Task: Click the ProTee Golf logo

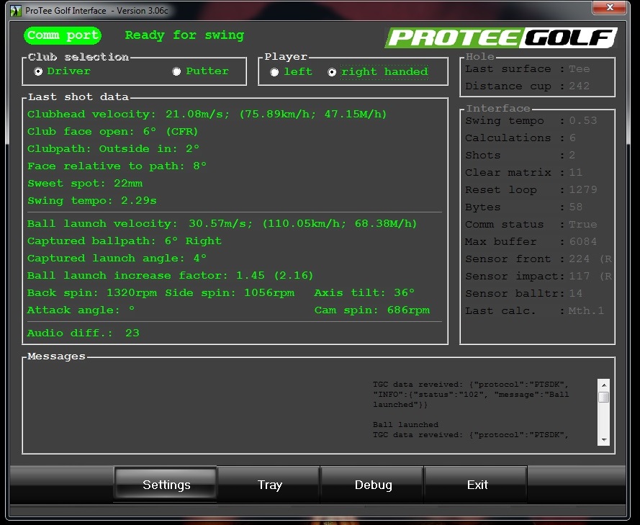Action: (x=501, y=38)
